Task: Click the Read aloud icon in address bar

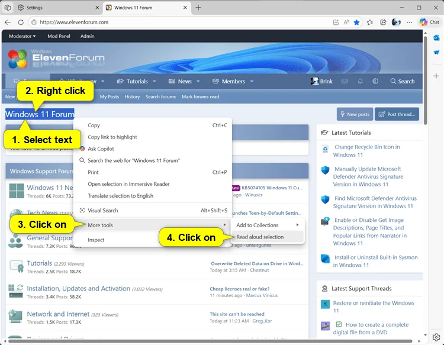Action: 346,22
